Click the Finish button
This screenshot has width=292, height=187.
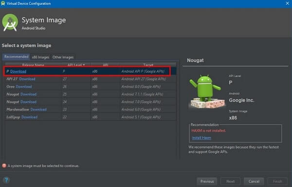tap(277, 181)
